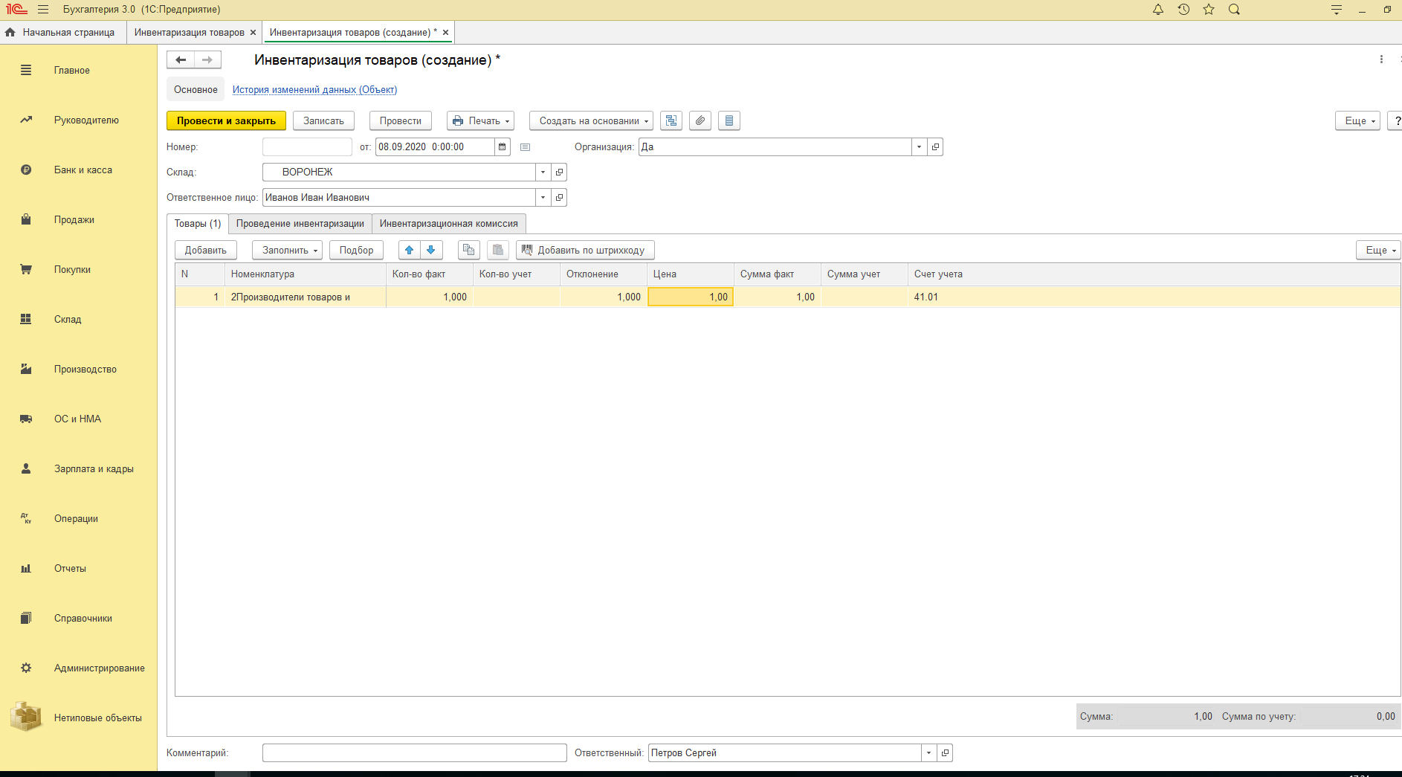Move row down with blue arrow
Viewport: 1402px width, 777px height.
point(431,250)
